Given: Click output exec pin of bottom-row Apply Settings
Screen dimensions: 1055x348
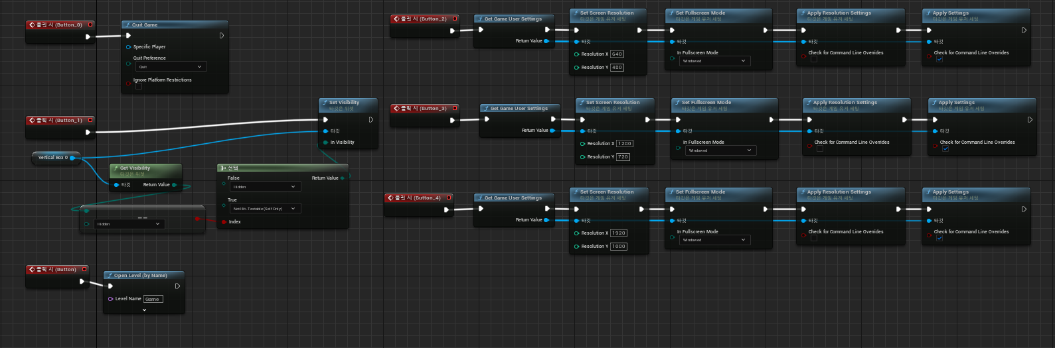Looking at the screenshot, I should click(1024, 209).
